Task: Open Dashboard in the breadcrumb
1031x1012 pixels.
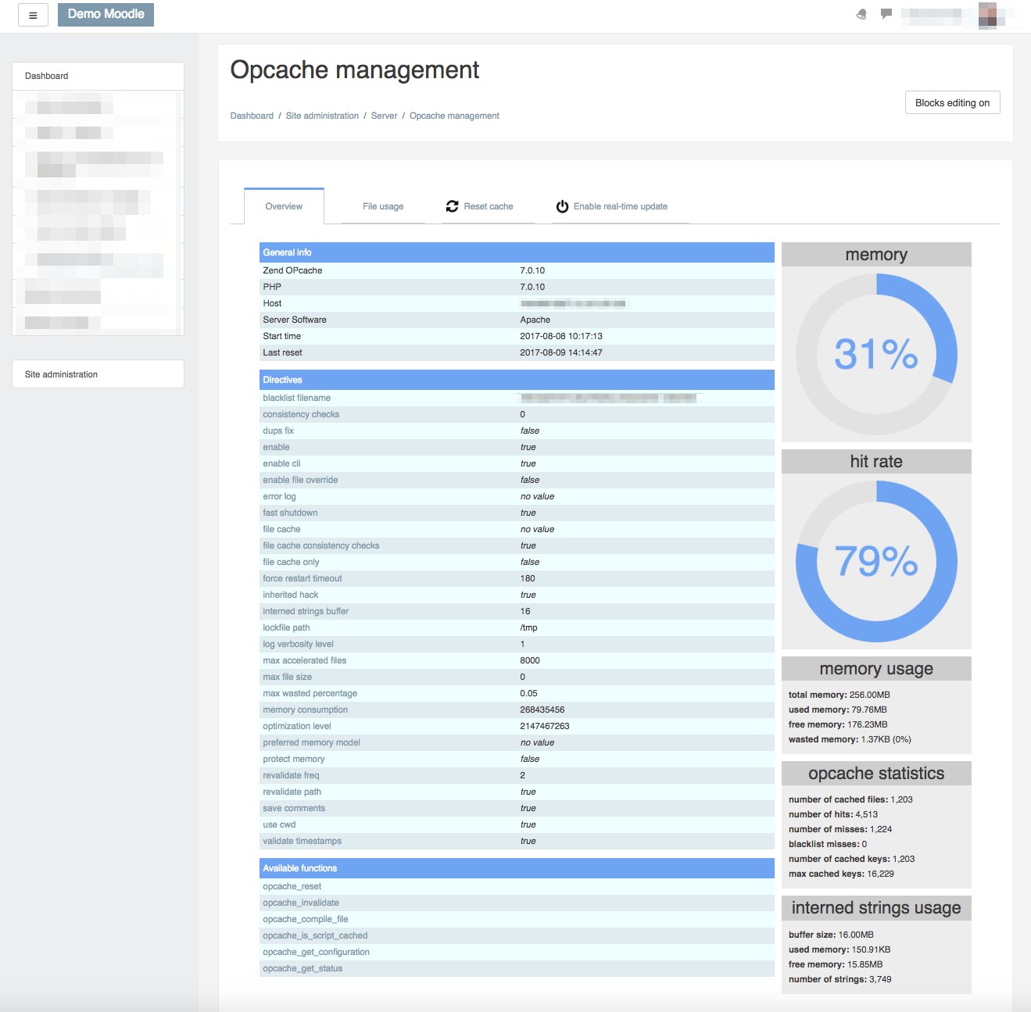Action: click(x=252, y=116)
